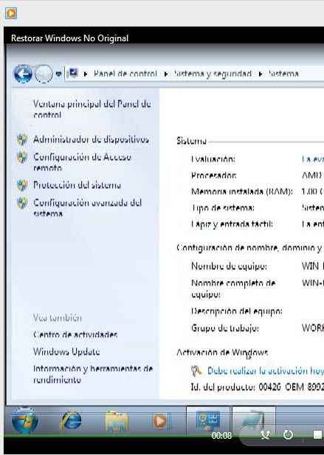Click the keys icon beside the activation message
The image size is (324, 455).
click(x=196, y=371)
